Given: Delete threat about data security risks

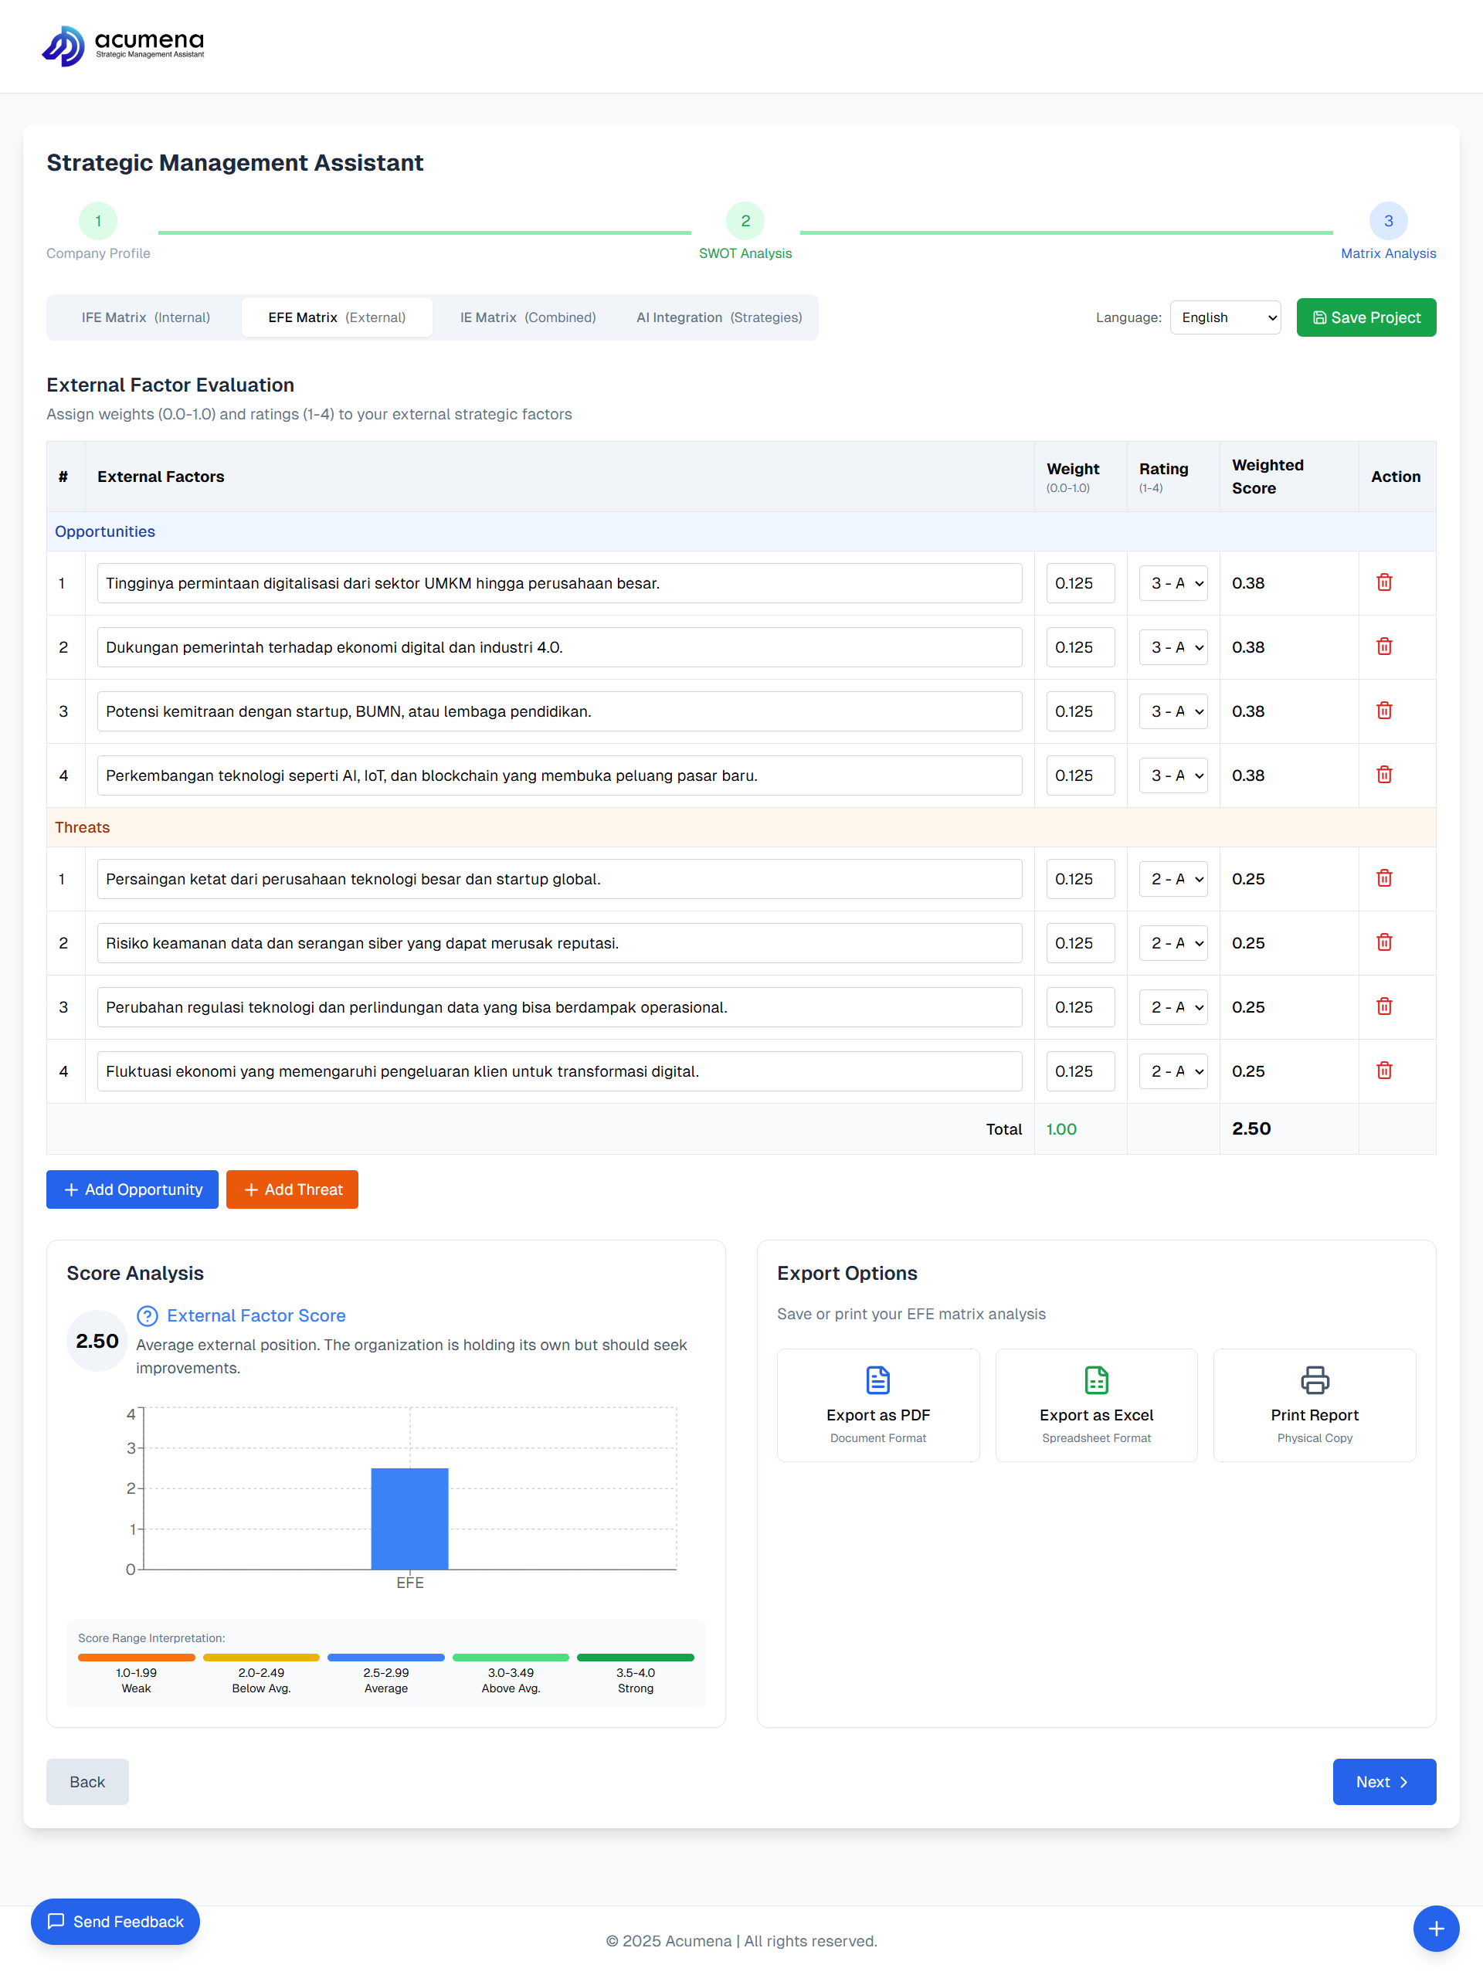Looking at the screenshot, I should [x=1384, y=943].
